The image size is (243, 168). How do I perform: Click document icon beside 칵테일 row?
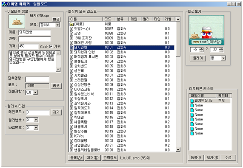pos(71,118)
